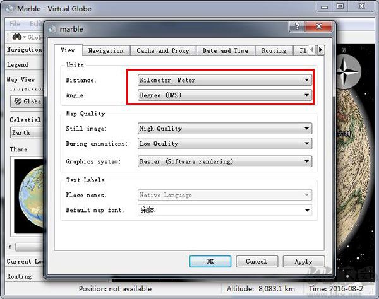This screenshot has width=379, height=299.
Task: Open the Globe projection dropdown in main window
Action: 27,102
